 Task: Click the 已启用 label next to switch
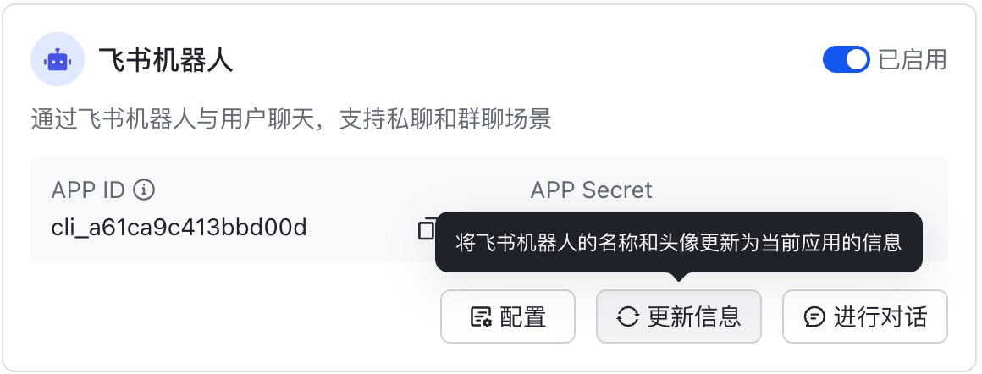pyautogui.click(x=913, y=60)
